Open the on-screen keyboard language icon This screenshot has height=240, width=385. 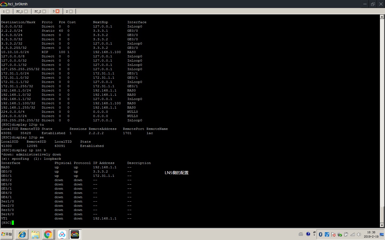(x=301, y=234)
